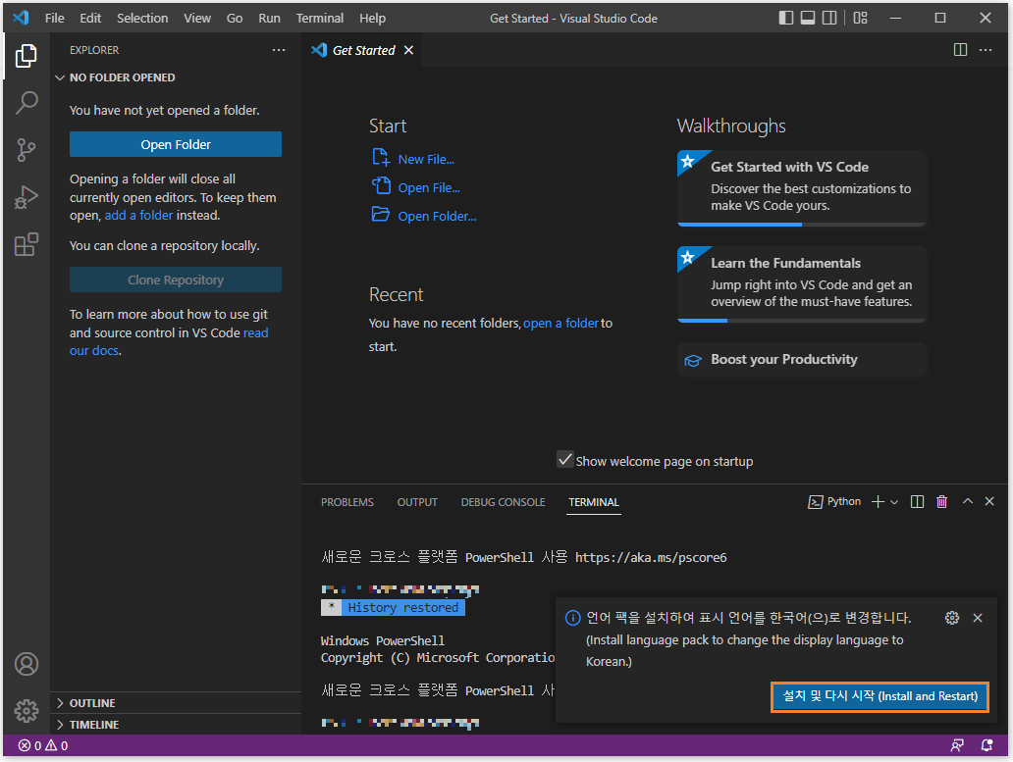
Task: Open the Source Control view
Action: [26, 150]
